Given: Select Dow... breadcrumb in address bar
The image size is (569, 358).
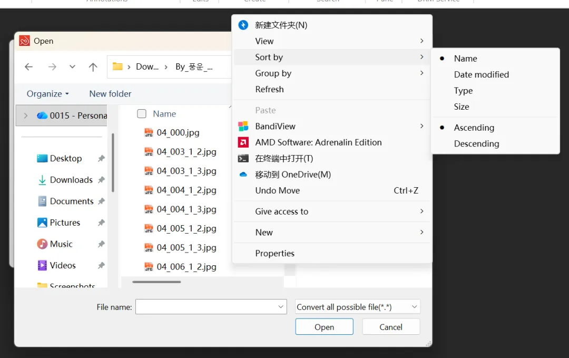Looking at the screenshot, I should click(147, 67).
